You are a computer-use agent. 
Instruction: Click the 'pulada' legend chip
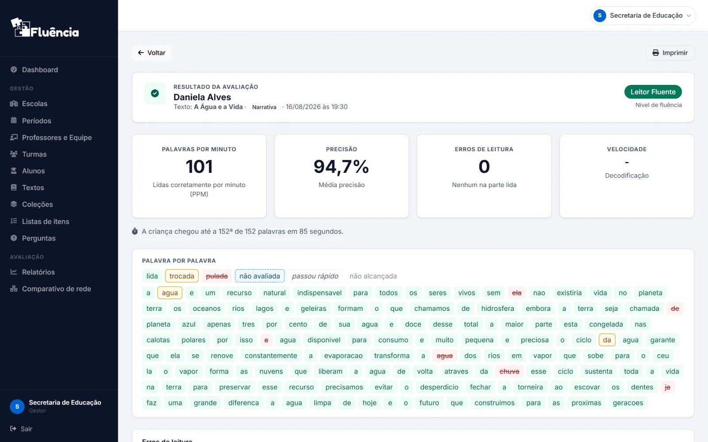tap(217, 276)
